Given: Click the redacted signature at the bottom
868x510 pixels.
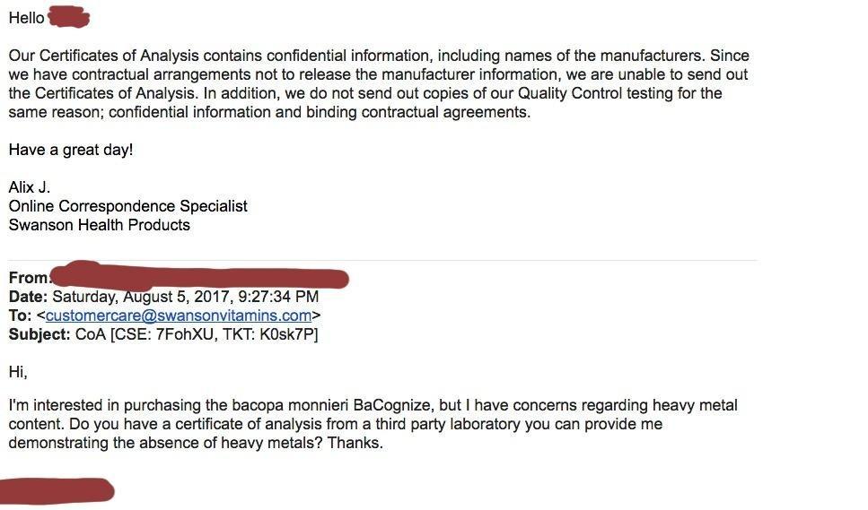Looking at the screenshot, I should pos(56,491).
